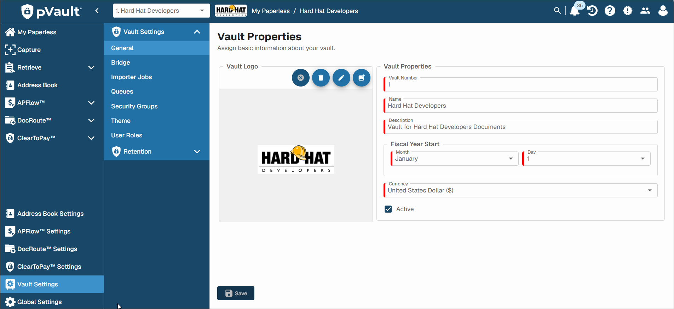This screenshot has width=674, height=309.
Task: Collapse the Vault Settings section chevron
Action: (197, 32)
